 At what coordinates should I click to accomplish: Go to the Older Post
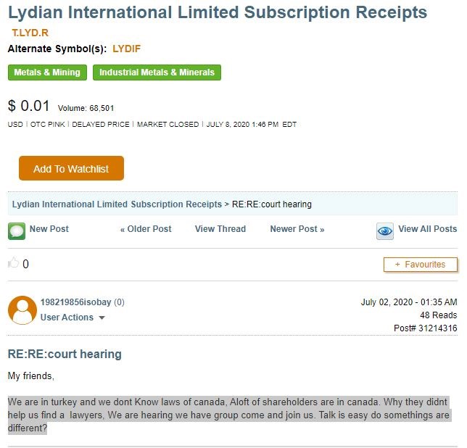[x=146, y=229]
